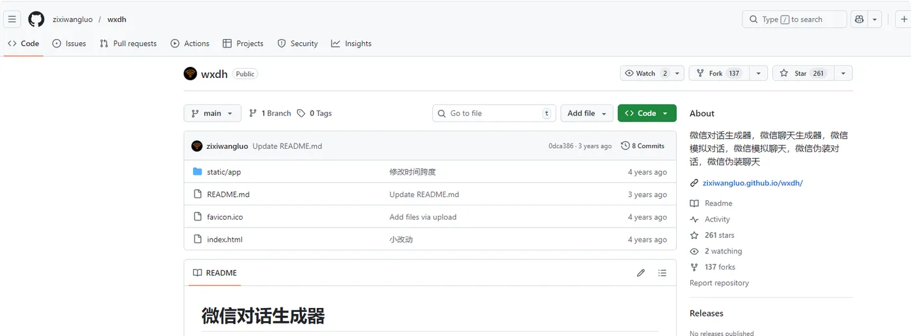Open the Add file dropdown

pos(586,113)
